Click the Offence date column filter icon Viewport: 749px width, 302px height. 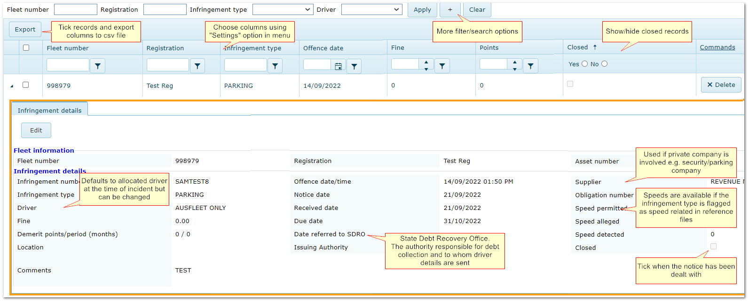354,66
